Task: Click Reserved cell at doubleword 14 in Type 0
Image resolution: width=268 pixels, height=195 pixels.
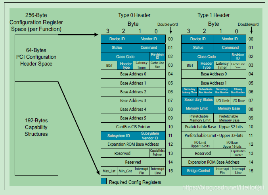Action: pos(133,162)
